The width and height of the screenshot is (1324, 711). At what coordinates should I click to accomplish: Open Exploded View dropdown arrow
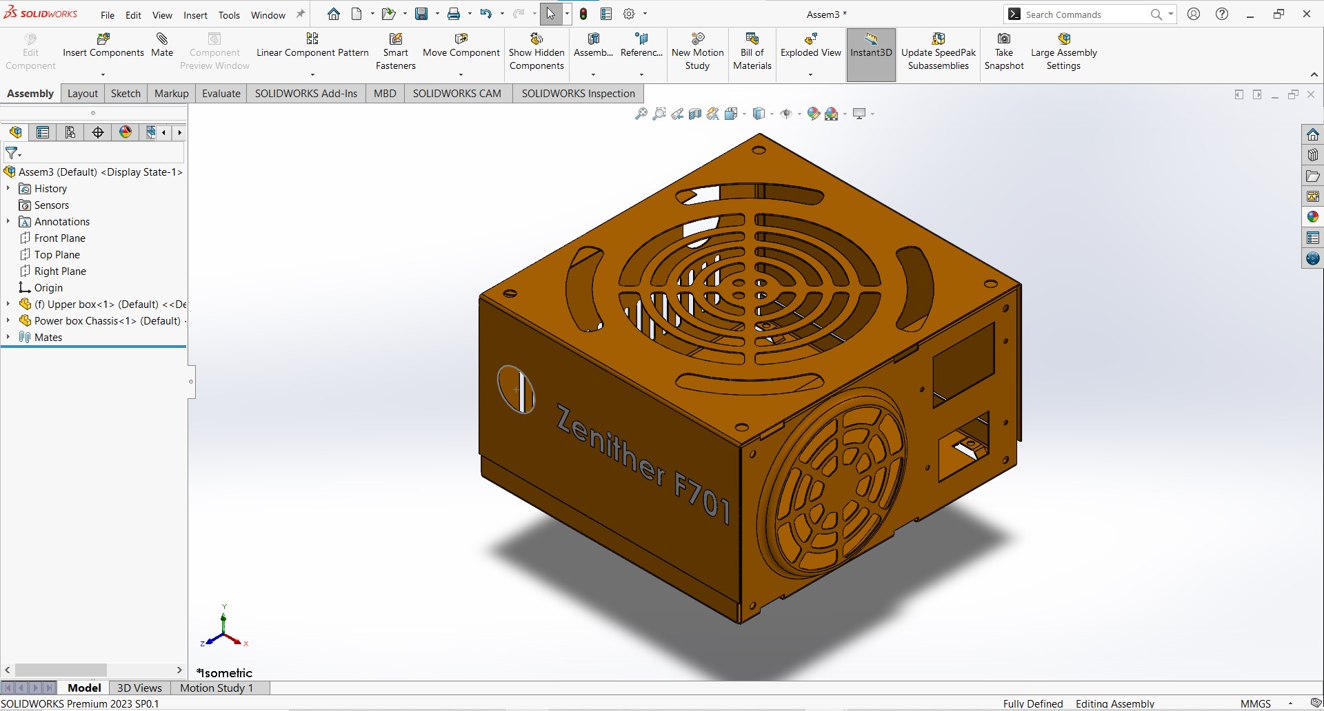point(810,74)
